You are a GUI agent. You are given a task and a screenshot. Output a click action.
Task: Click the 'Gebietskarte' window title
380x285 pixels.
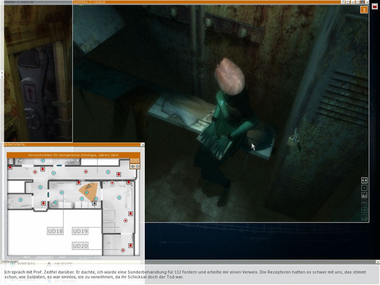[14, 144]
